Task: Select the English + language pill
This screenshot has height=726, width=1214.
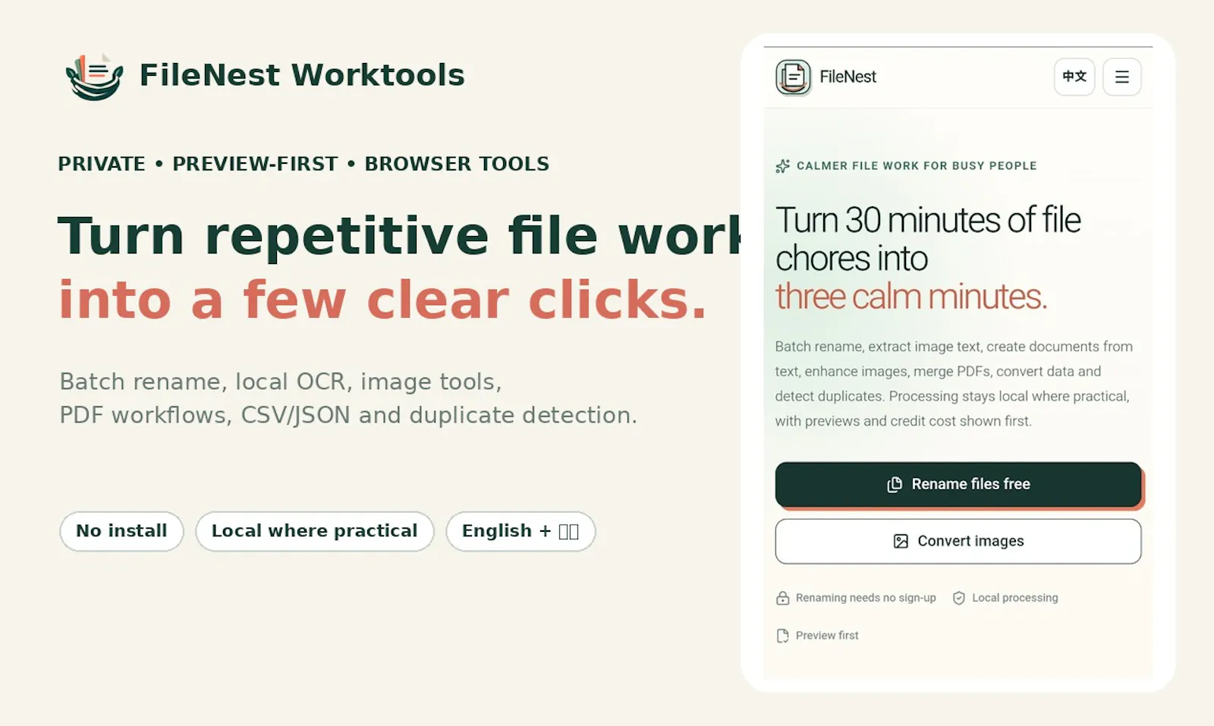Action: [521, 531]
